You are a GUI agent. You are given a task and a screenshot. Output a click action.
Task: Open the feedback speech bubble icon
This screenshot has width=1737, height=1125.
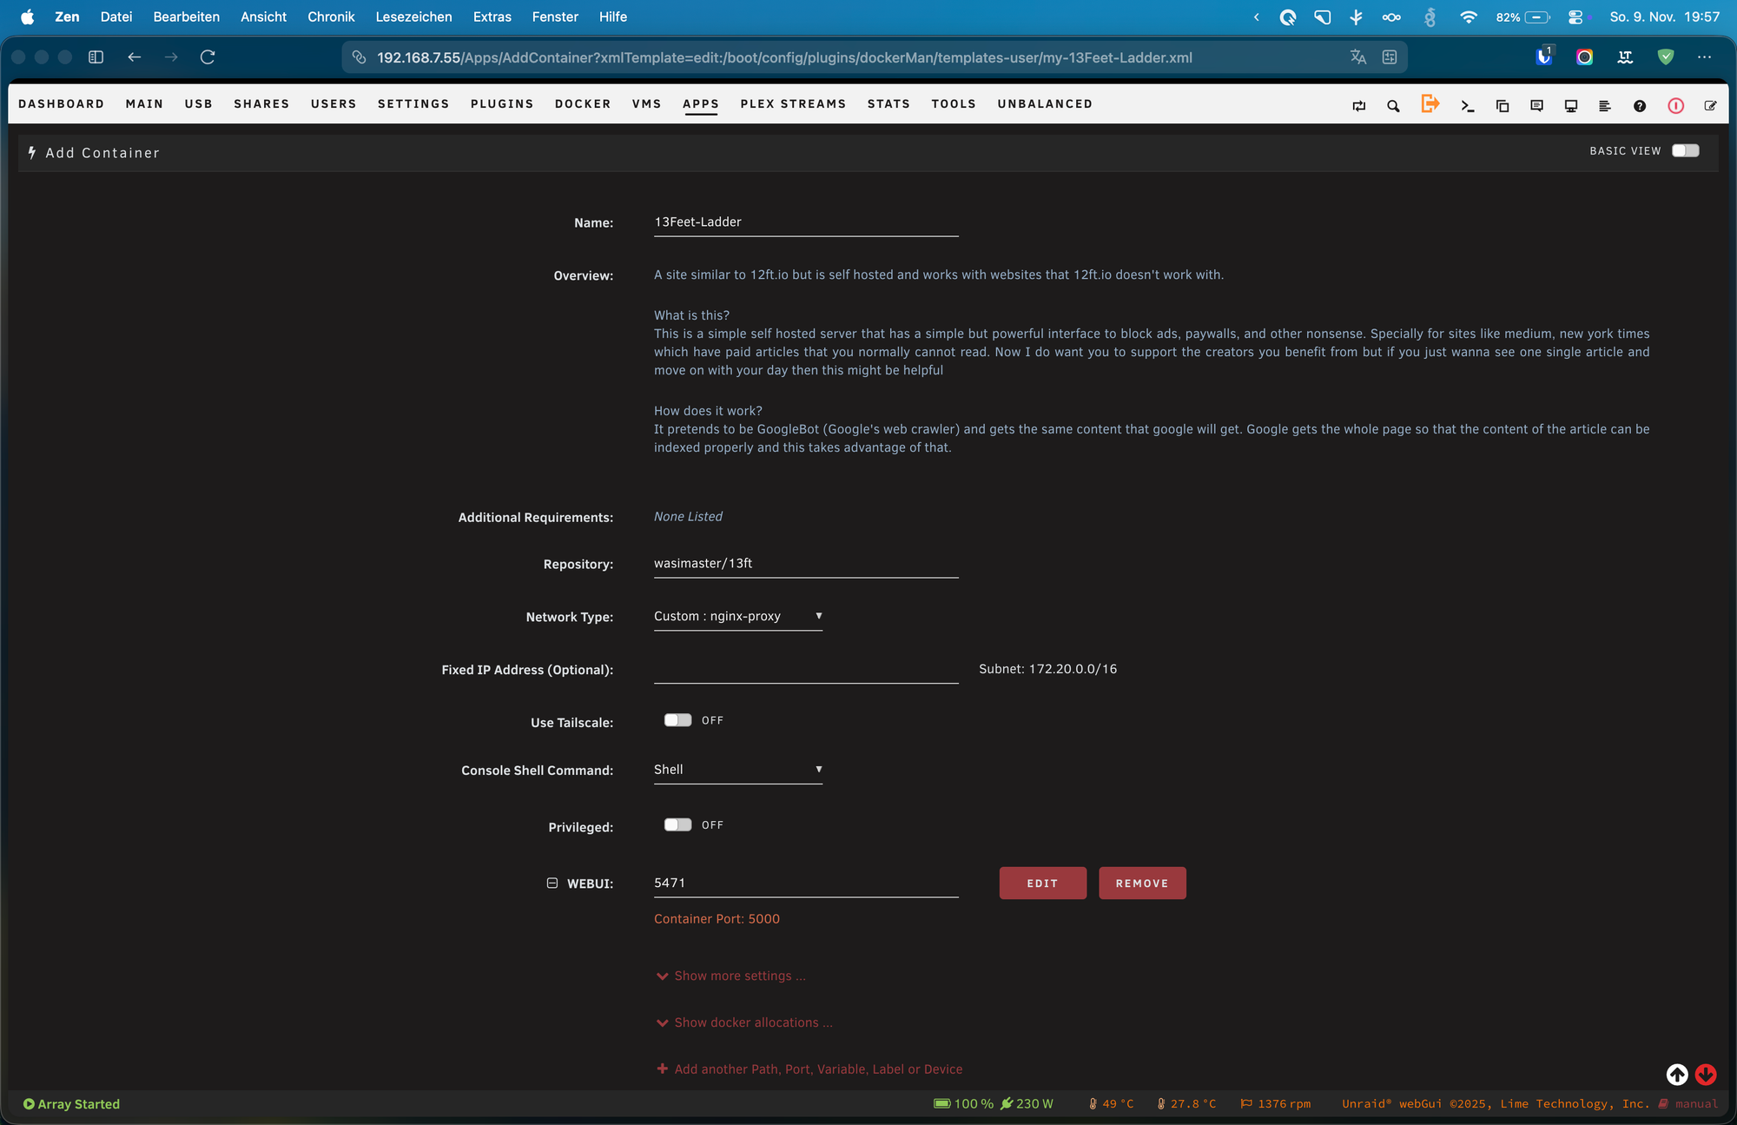point(1536,105)
